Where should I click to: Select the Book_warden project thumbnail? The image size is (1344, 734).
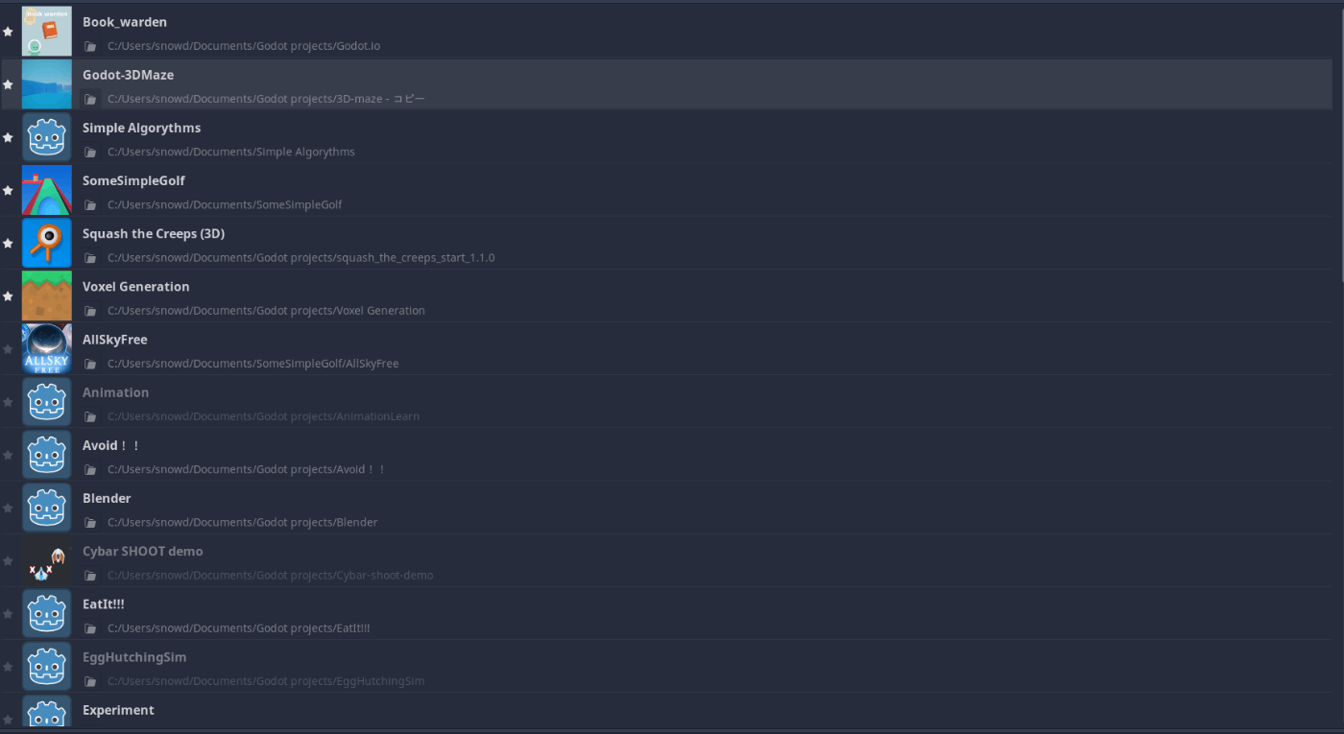point(47,32)
